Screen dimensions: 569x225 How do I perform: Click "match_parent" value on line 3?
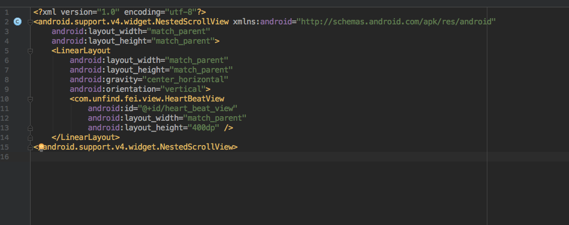tap(179, 32)
